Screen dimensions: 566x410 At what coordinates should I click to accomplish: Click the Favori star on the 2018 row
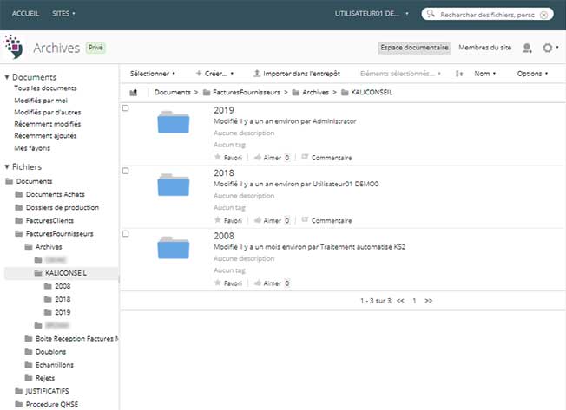[217, 220]
